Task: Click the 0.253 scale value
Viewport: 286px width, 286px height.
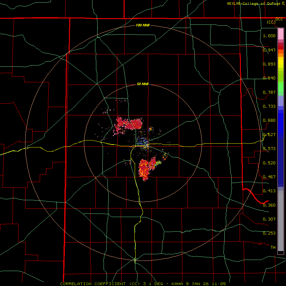Action: click(x=269, y=233)
